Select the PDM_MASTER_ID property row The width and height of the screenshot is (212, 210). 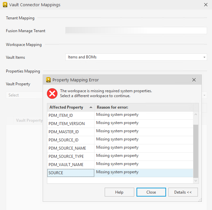pos(71,132)
